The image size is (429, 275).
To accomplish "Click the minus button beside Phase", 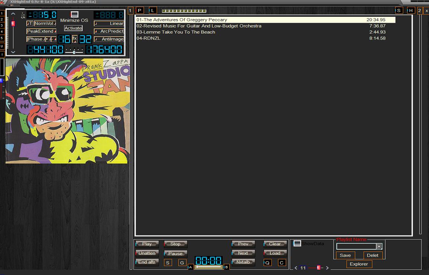I will tap(54, 39).
